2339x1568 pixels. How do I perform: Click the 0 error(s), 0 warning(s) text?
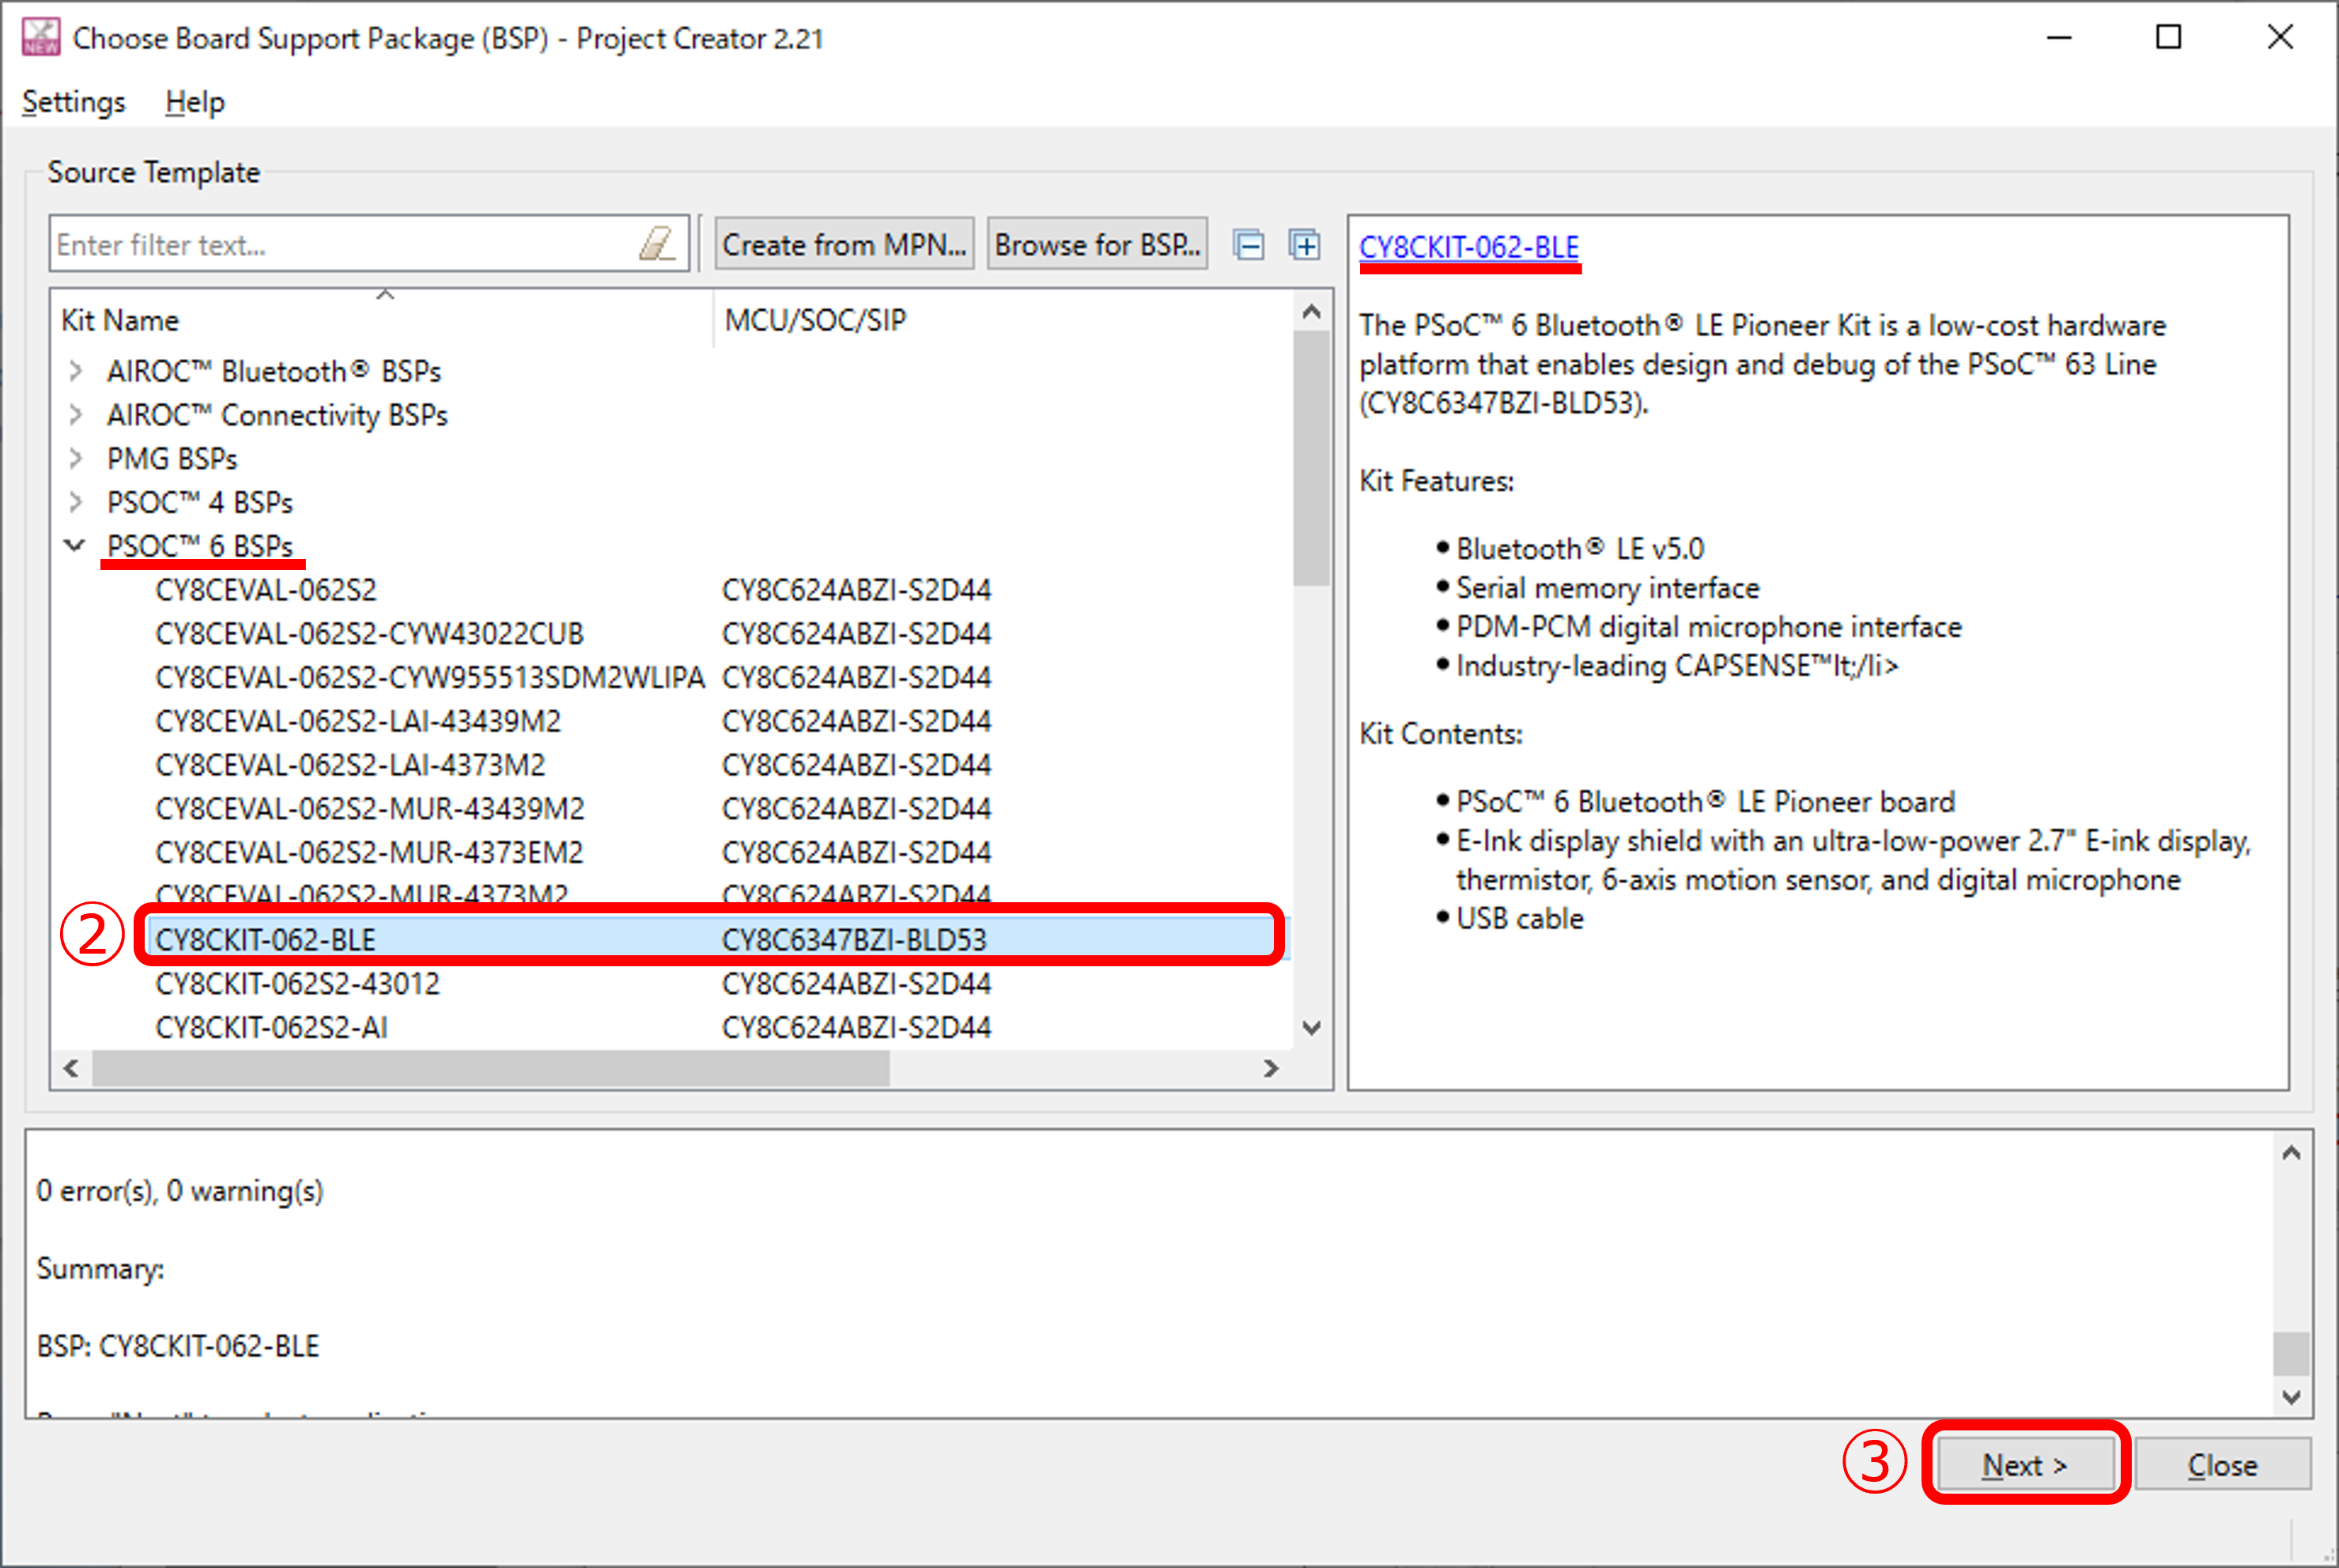coord(180,1191)
